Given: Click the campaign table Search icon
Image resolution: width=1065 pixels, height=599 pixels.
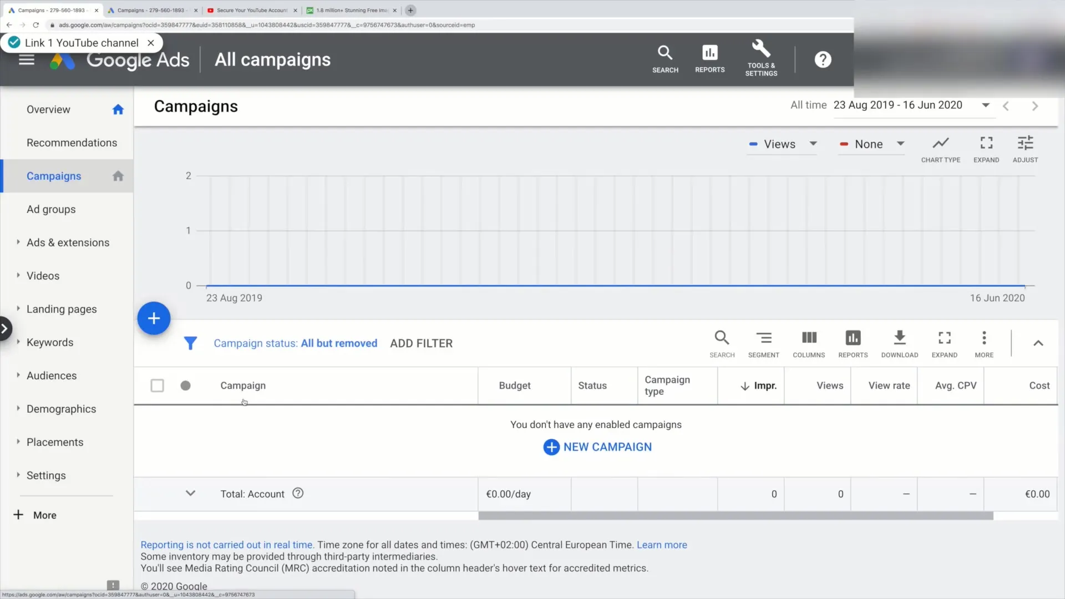Looking at the screenshot, I should (722, 338).
